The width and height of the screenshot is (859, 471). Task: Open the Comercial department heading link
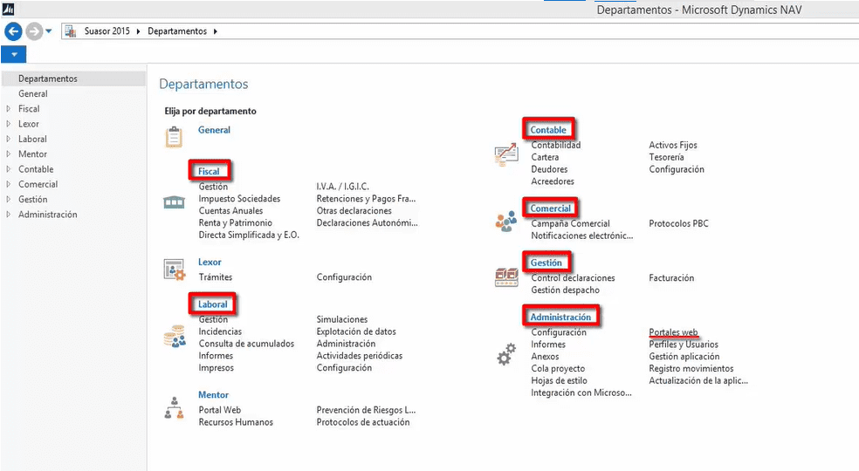click(x=550, y=208)
